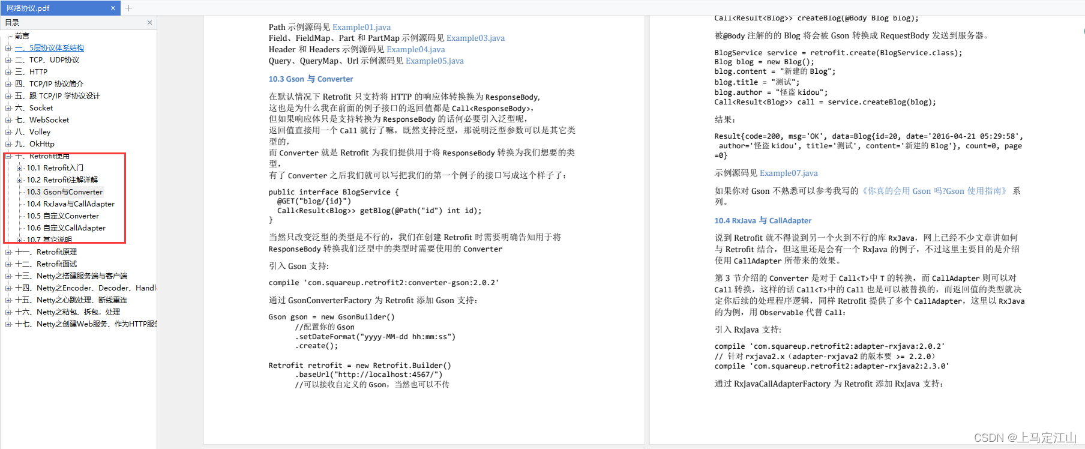Open the Example07.java link
The width and height of the screenshot is (1085, 449).
coord(789,173)
